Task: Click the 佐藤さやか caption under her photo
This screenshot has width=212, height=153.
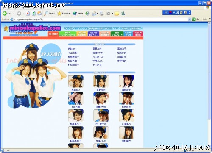Action: pos(101,107)
